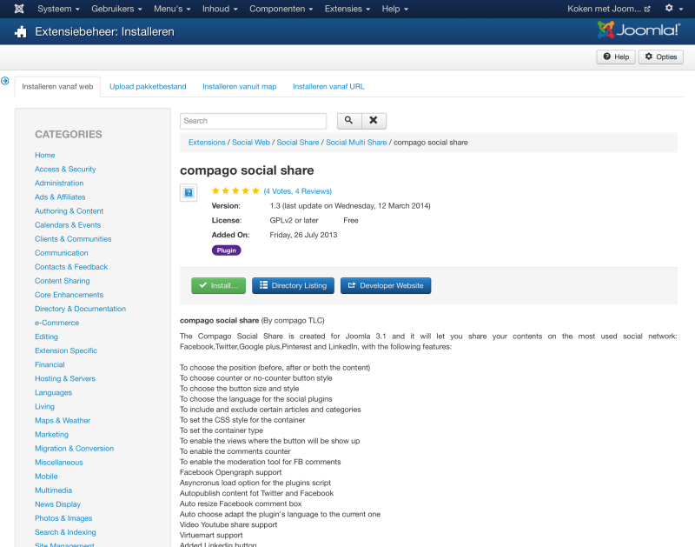
Task: Select Calendars & Events category
Action: (68, 225)
